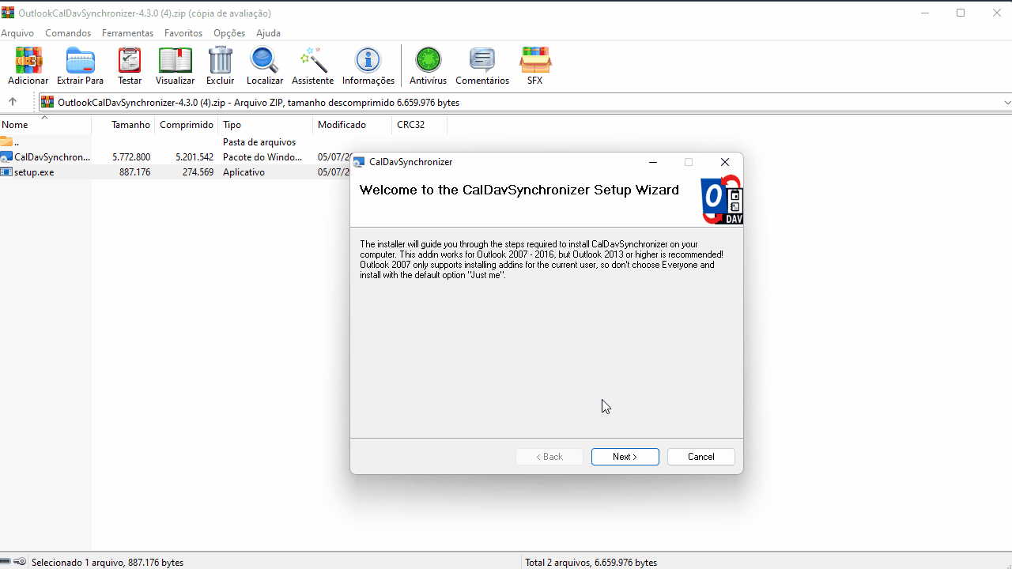This screenshot has height=569, width=1012.
Task: Click the Testar archive icon
Action: (130, 61)
